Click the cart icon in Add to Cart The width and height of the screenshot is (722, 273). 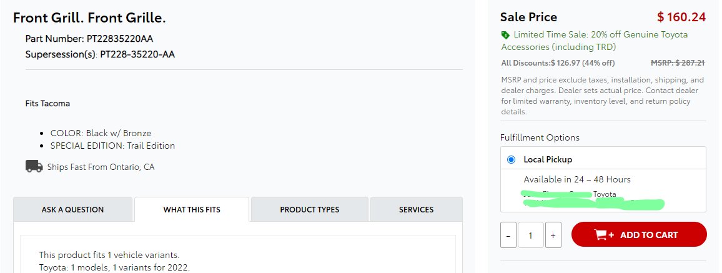pos(604,235)
